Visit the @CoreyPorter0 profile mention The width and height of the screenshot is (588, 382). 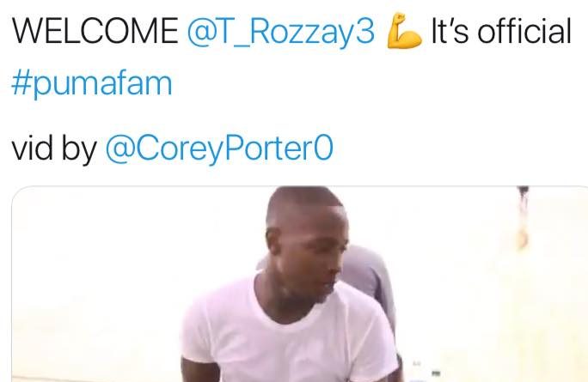[x=219, y=149]
